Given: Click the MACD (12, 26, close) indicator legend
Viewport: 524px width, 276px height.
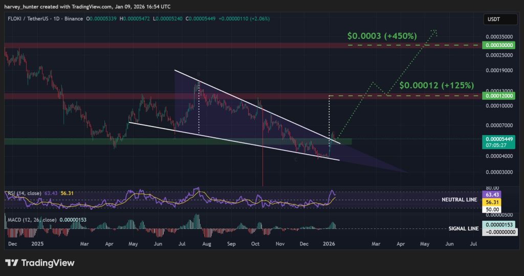Looking at the screenshot, I should pos(32,220).
